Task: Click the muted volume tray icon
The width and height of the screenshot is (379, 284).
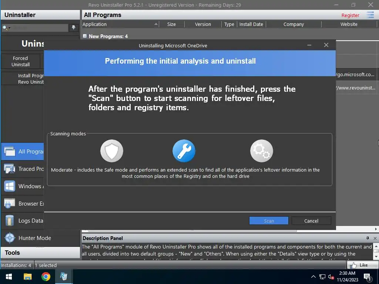Action: click(x=331, y=277)
